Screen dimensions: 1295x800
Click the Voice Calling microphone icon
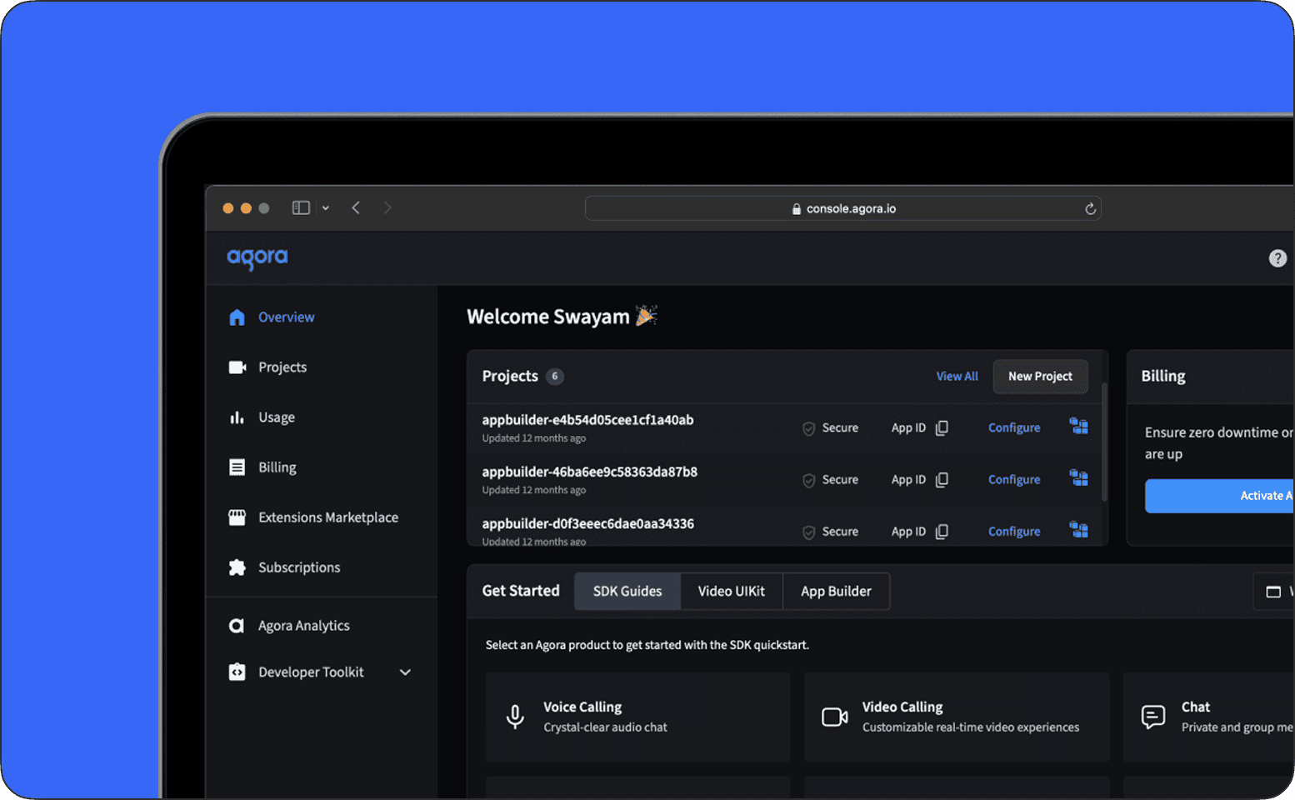(515, 717)
